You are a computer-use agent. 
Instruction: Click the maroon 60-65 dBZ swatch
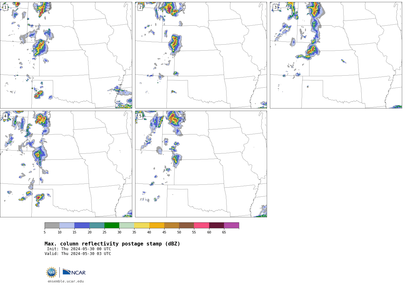pyautogui.click(x=216, y=226)
